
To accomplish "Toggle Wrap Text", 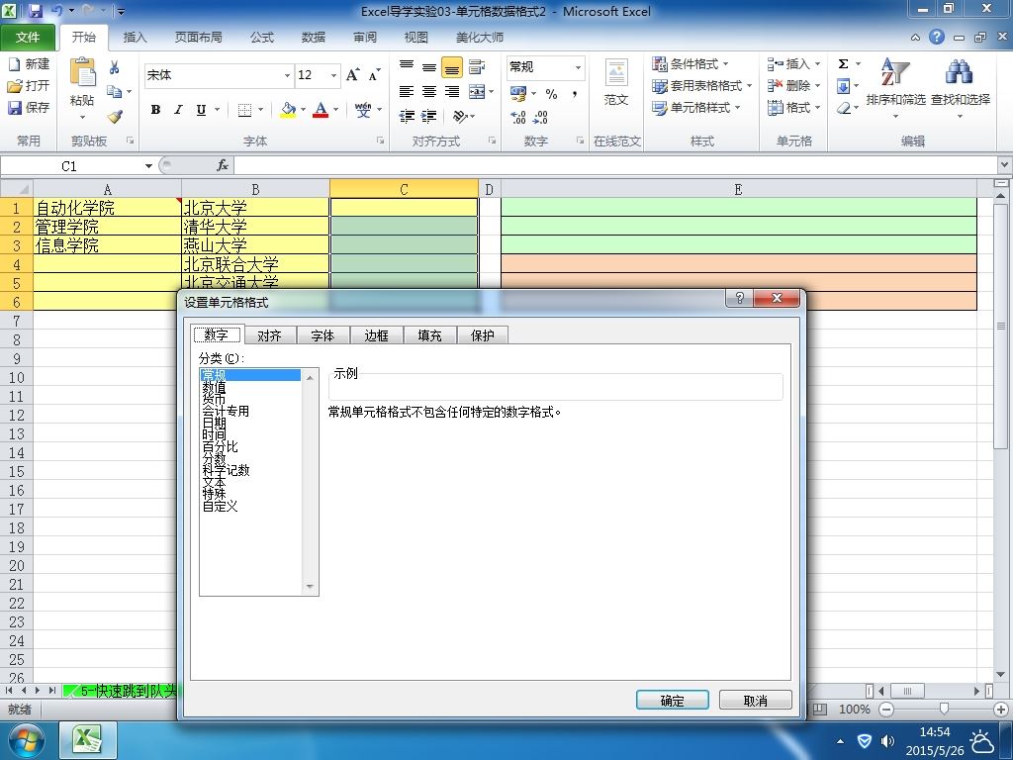I will point(477,66).
